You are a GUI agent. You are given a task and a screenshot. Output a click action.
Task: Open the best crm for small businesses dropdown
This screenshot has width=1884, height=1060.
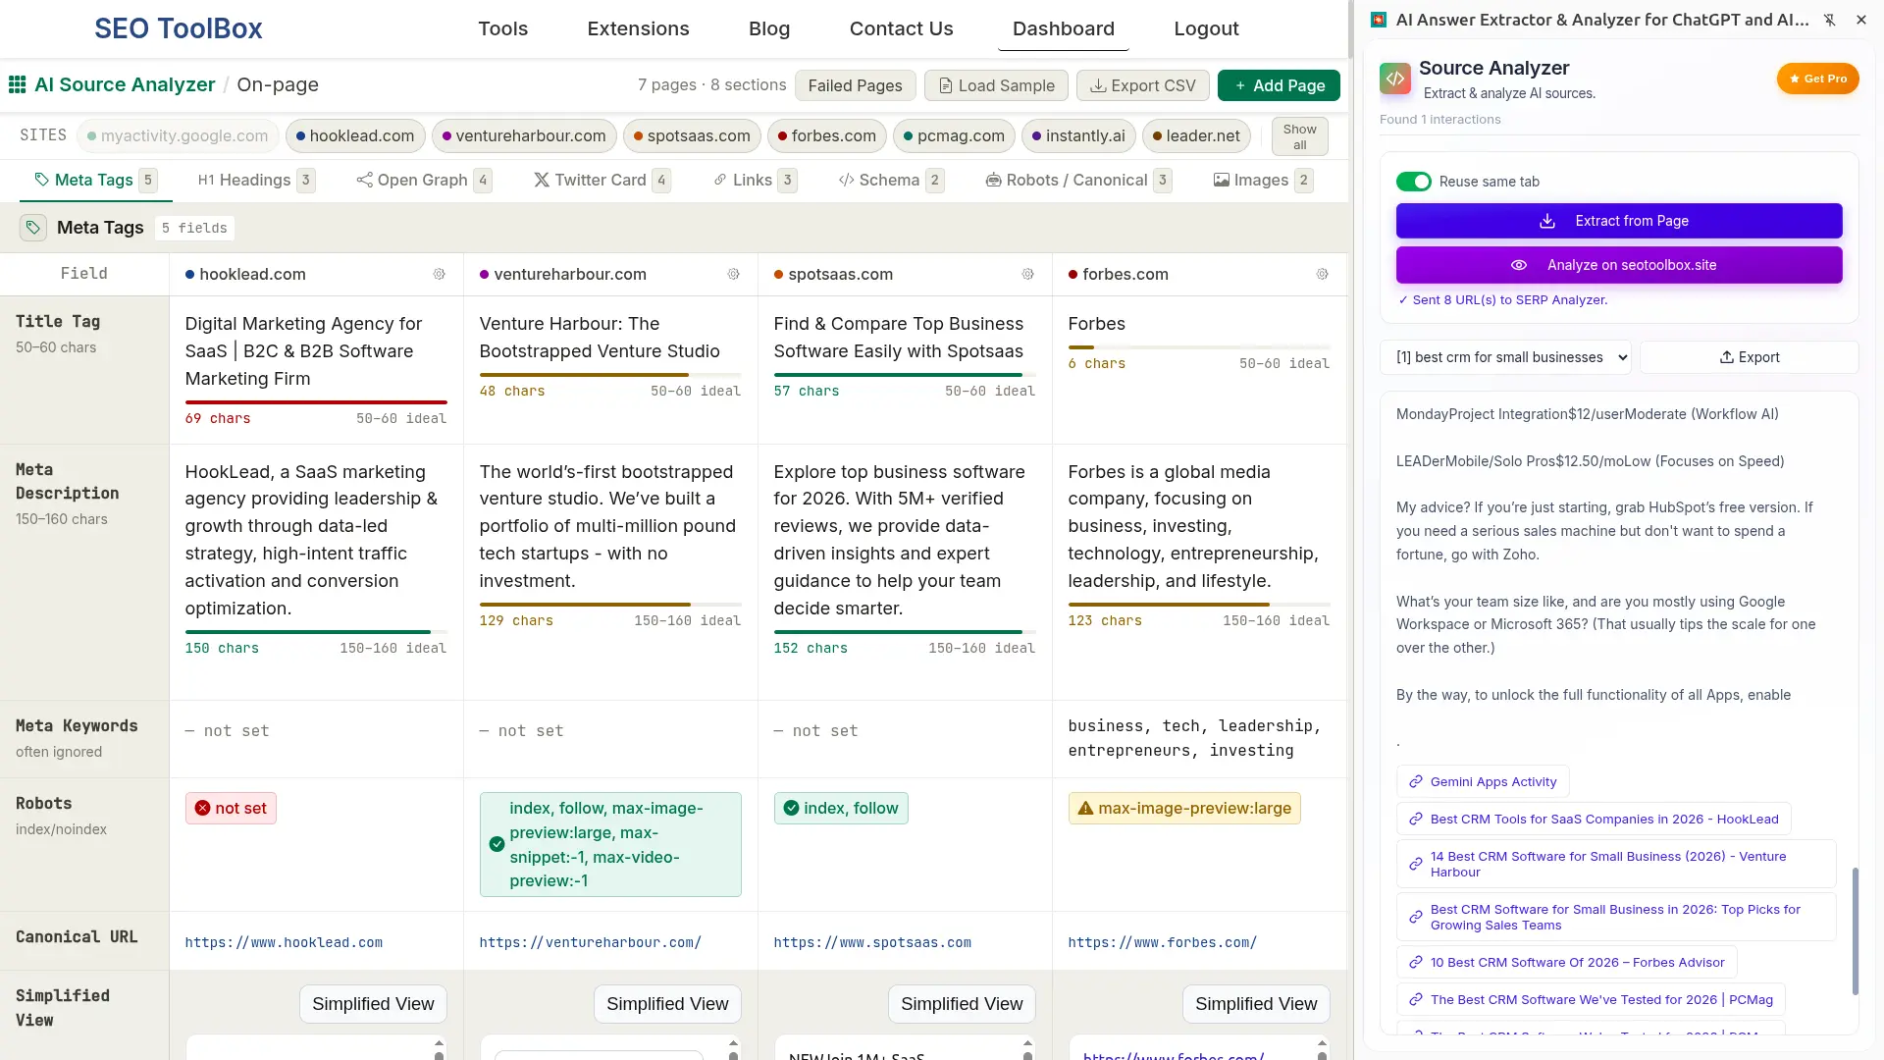(1506, 356)
